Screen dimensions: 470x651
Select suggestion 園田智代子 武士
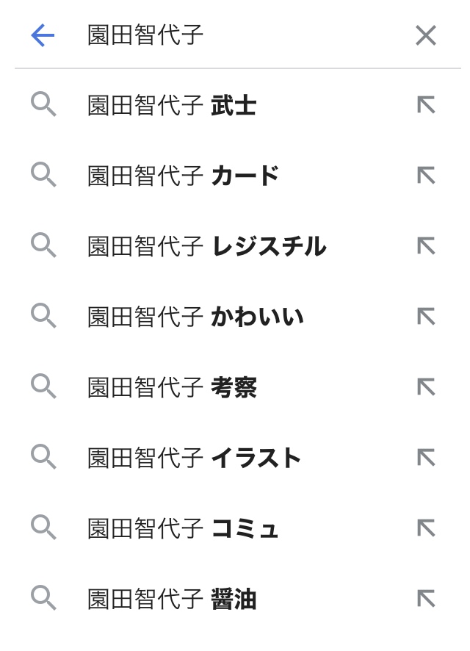coord(172,106)
